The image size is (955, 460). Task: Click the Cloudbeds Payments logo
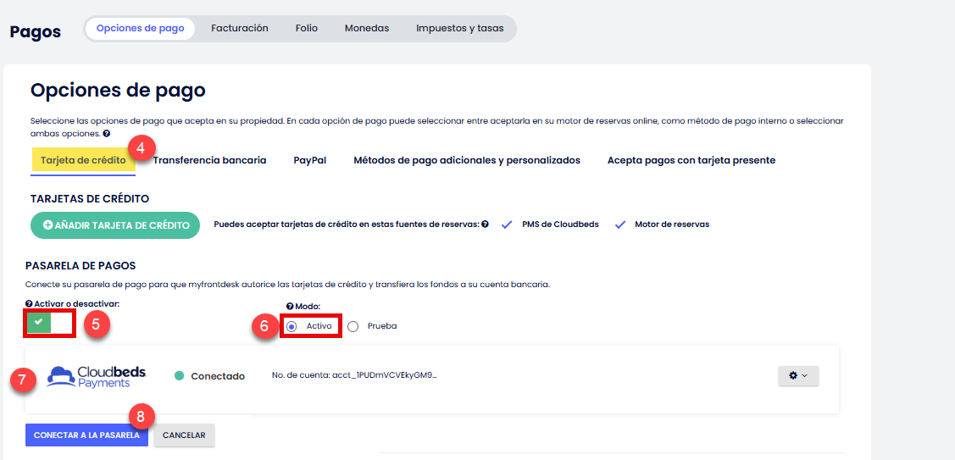(97, 377)
